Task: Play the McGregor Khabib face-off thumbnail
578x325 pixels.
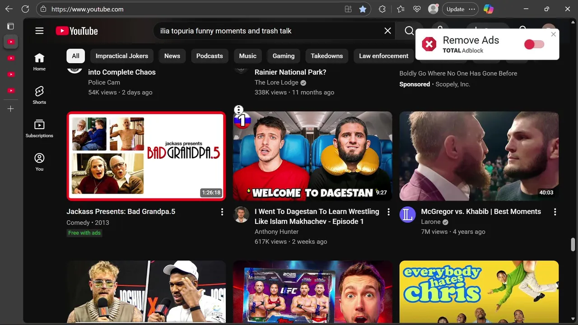Action: 479,156
